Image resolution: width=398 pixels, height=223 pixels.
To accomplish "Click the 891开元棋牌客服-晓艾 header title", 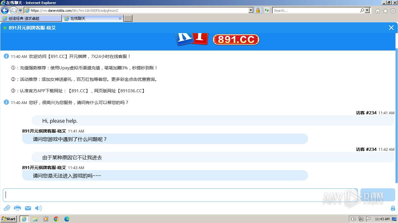I will coord(32,28).
